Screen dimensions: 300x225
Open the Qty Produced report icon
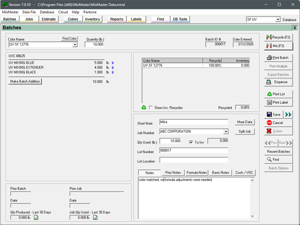tap(36, 217)
